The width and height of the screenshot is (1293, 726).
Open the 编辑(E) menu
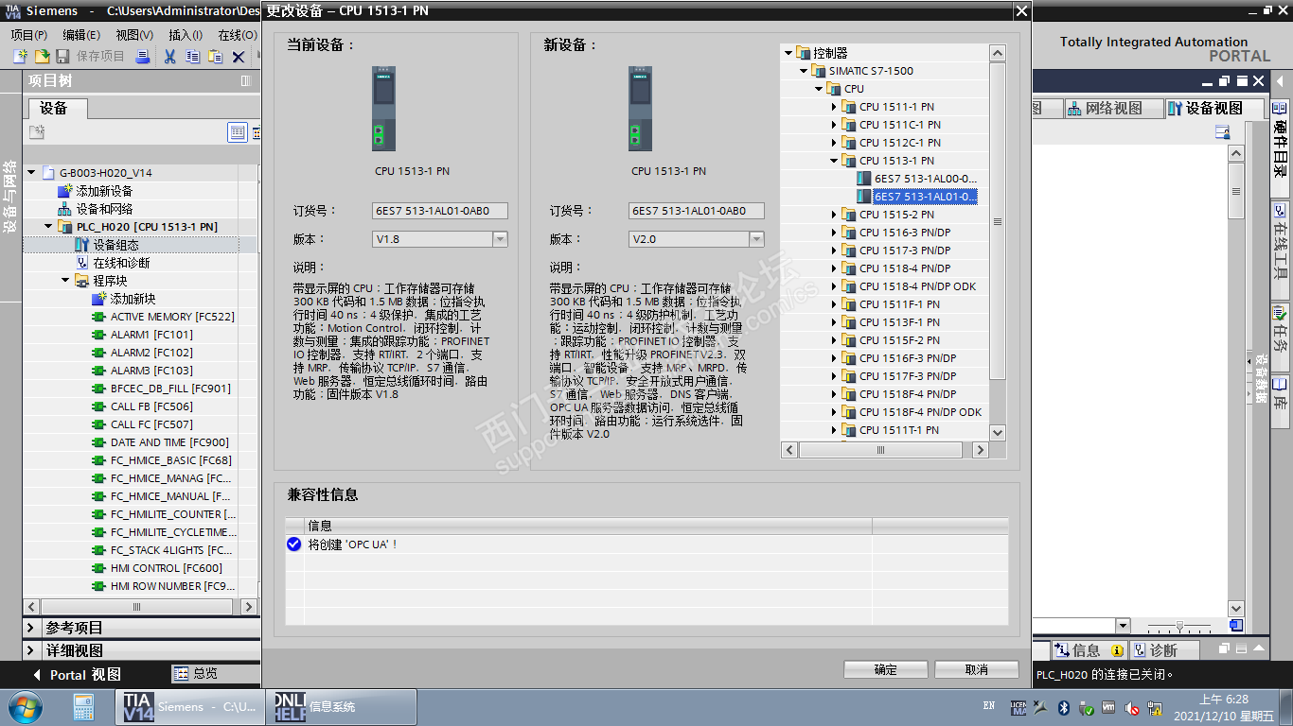[81, 35]
